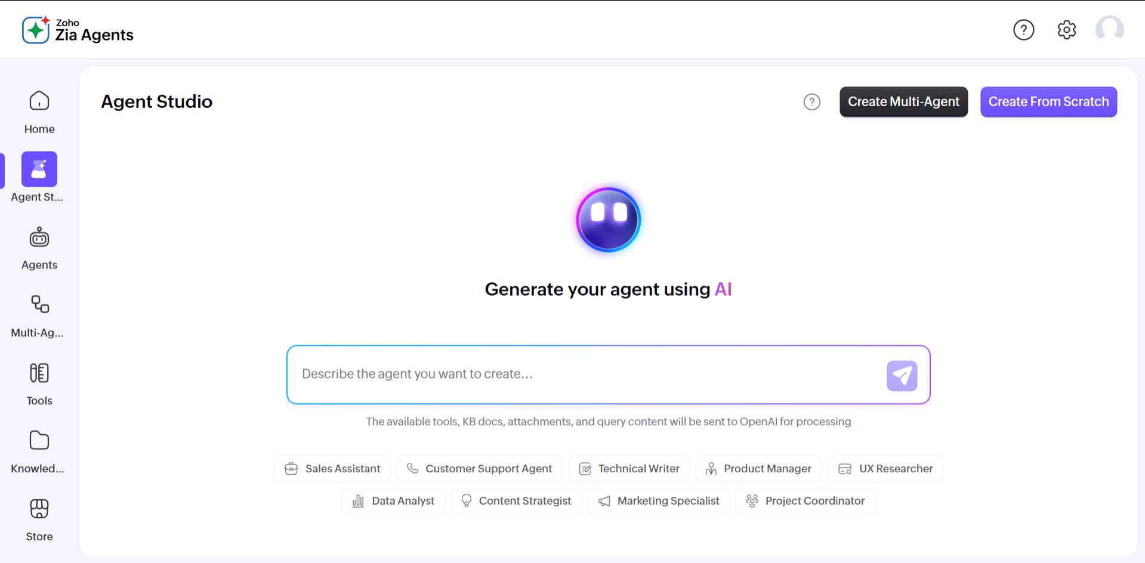Choose the Marketing Specialist template chip
This screenshot has height=563, width=1145.
(659, 501)
